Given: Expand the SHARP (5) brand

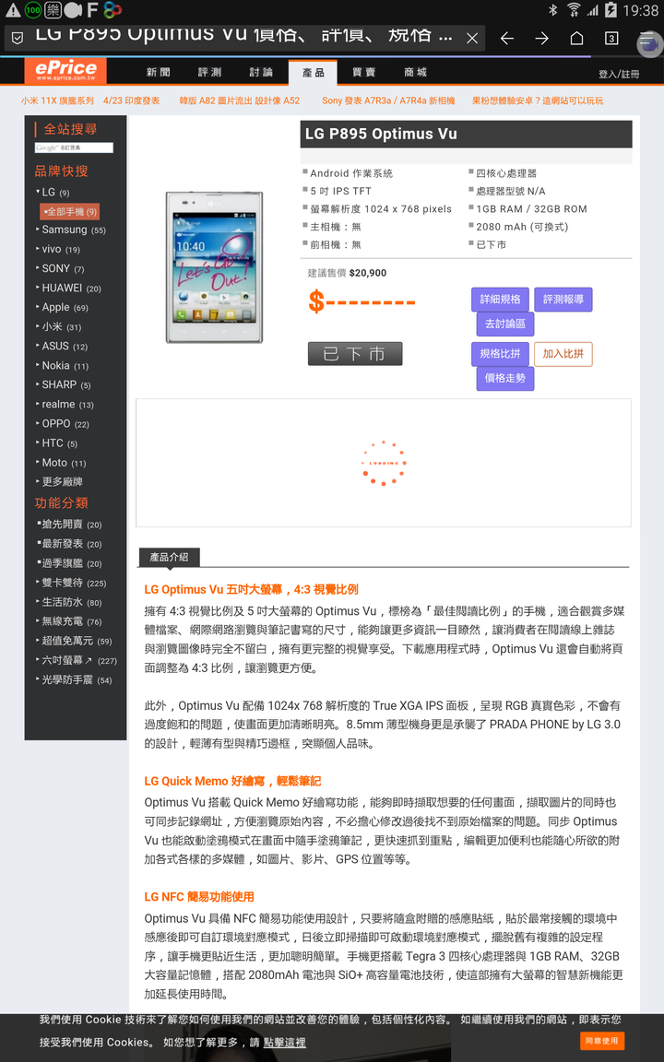Looking at the screenshot, I should click(63, 384).
